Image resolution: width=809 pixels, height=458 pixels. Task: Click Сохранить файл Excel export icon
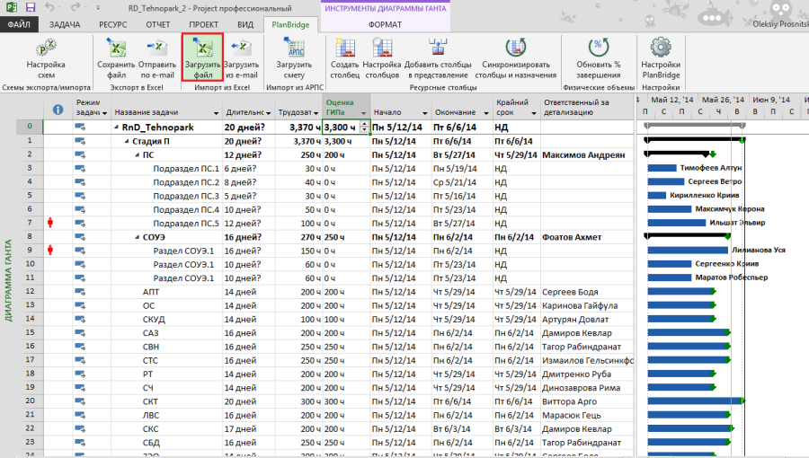116,58
